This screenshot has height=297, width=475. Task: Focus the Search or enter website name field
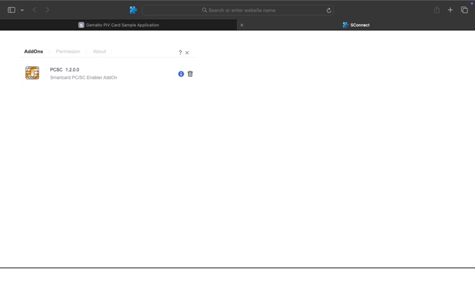click(237, 10)
